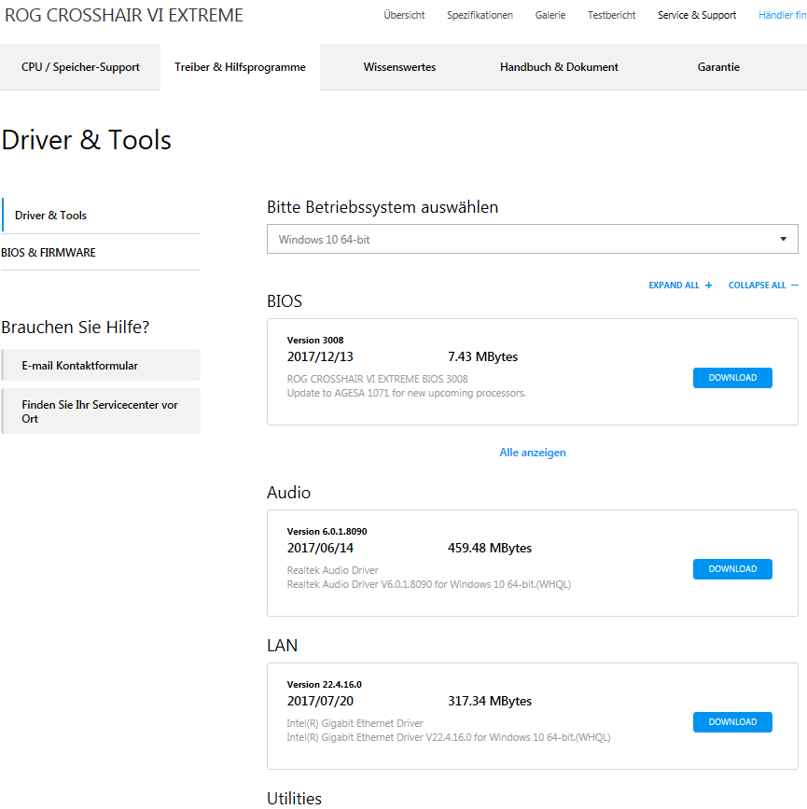Go to the Galerie link
Screen dimensions: 807x809
(550, 15)
